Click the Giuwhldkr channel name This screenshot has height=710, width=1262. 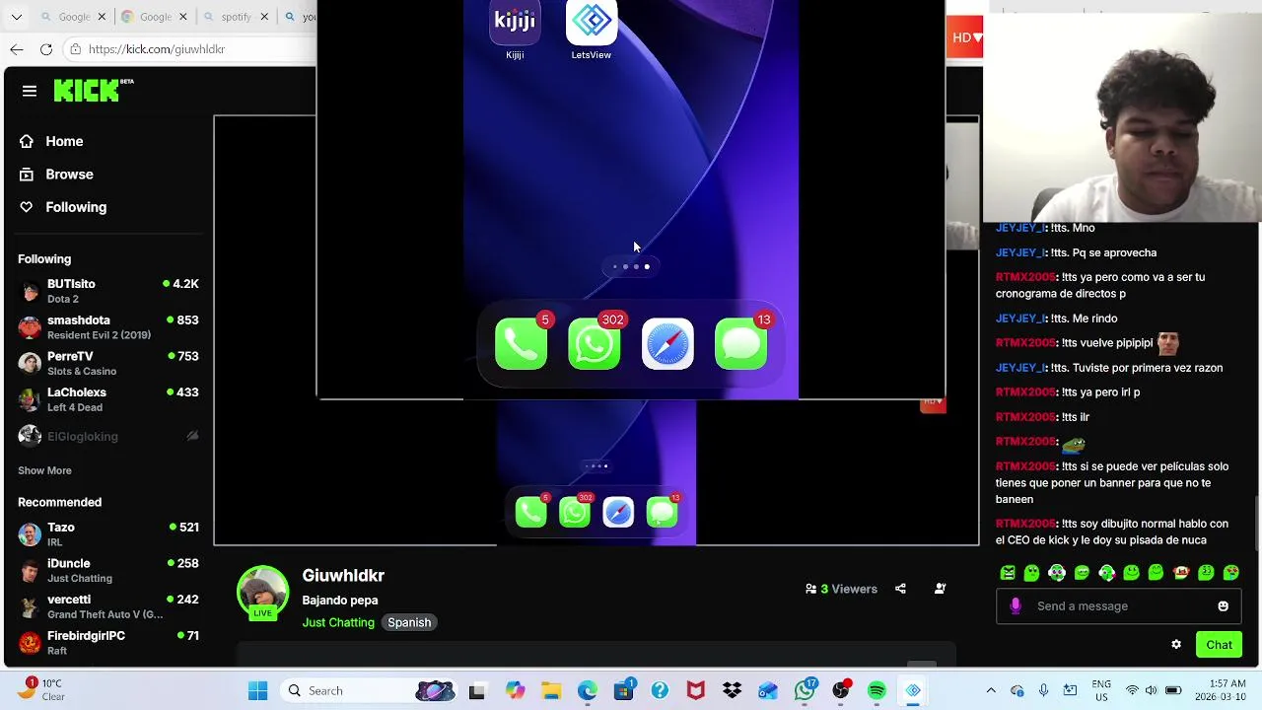tap(343, 575)
